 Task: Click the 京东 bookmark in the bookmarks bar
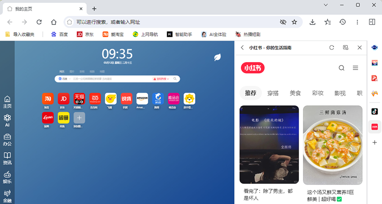[x=85, y=34]
